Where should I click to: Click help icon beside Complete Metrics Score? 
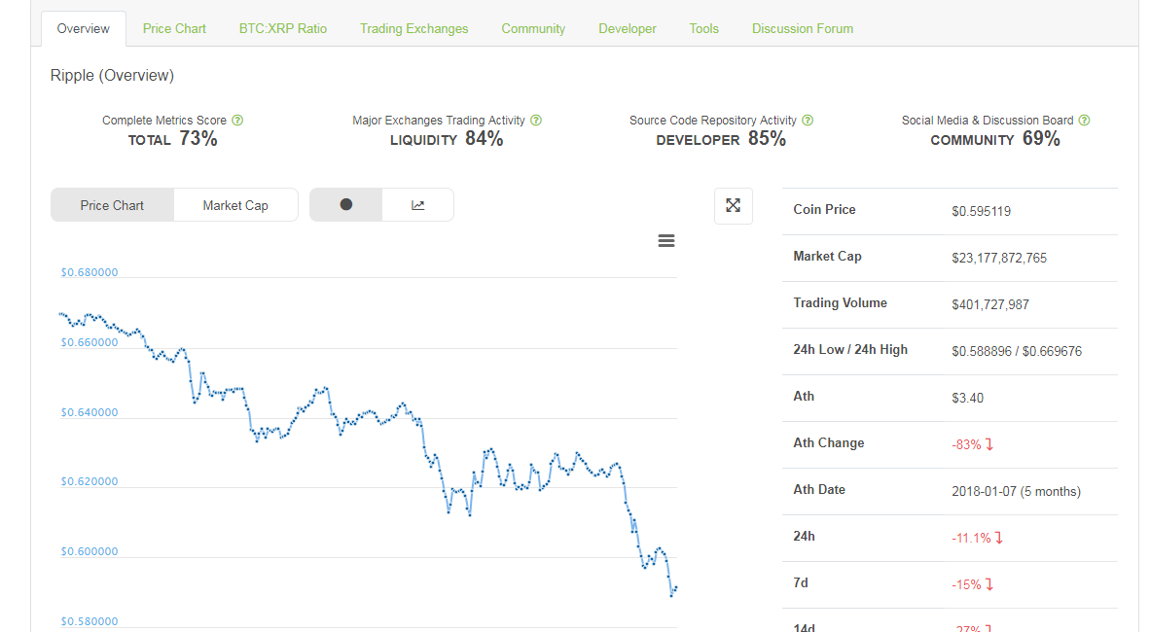[238, 121]
